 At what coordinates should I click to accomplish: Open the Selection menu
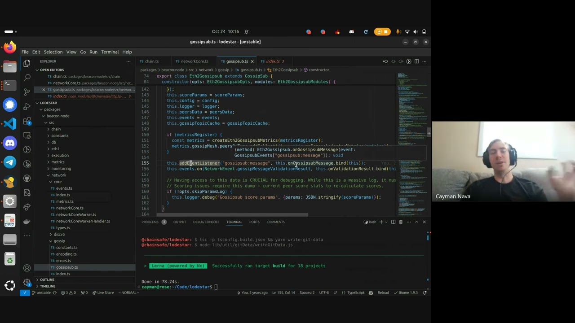point(53,52)
